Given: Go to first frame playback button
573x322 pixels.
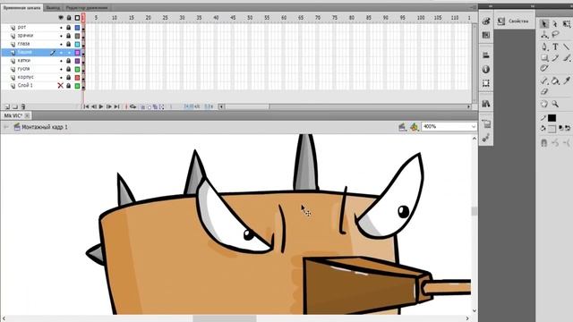Looking at the screenshot, I should click(86, 106).
